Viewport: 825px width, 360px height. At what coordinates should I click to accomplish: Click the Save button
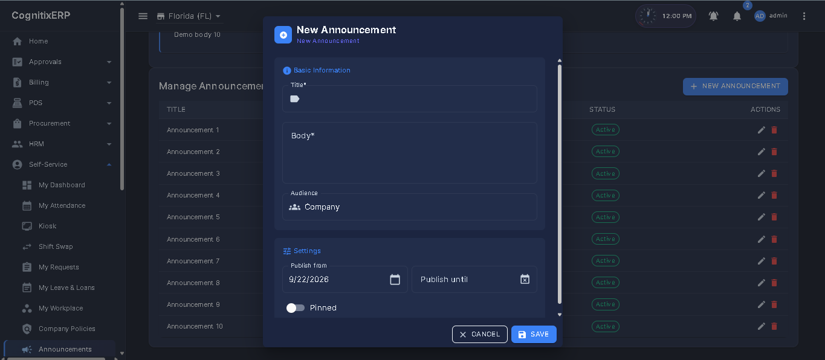534,334
